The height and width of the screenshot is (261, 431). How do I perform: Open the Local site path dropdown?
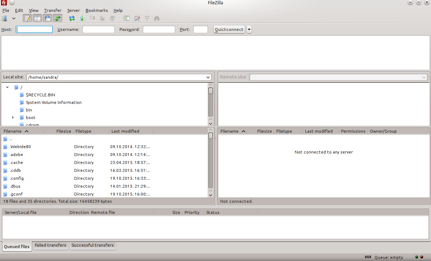(208, 78)
